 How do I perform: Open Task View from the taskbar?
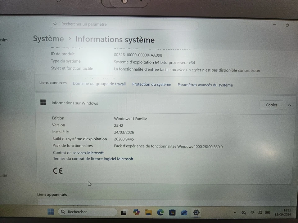pos(124,212)
